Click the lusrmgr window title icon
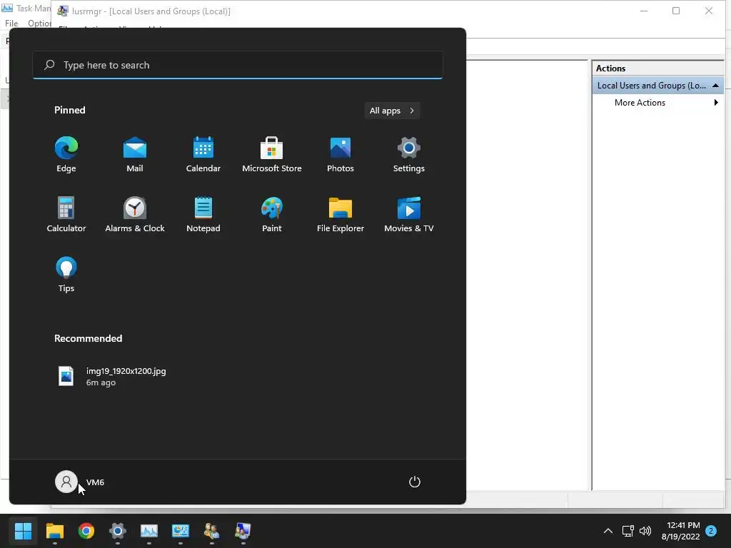Screen dimensions: 731x548 point(63,11)
